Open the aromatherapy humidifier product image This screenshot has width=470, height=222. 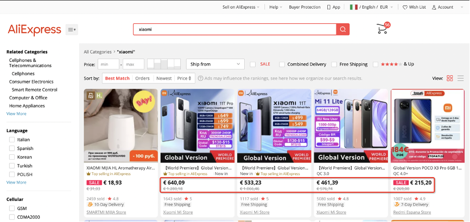[121, 126]
